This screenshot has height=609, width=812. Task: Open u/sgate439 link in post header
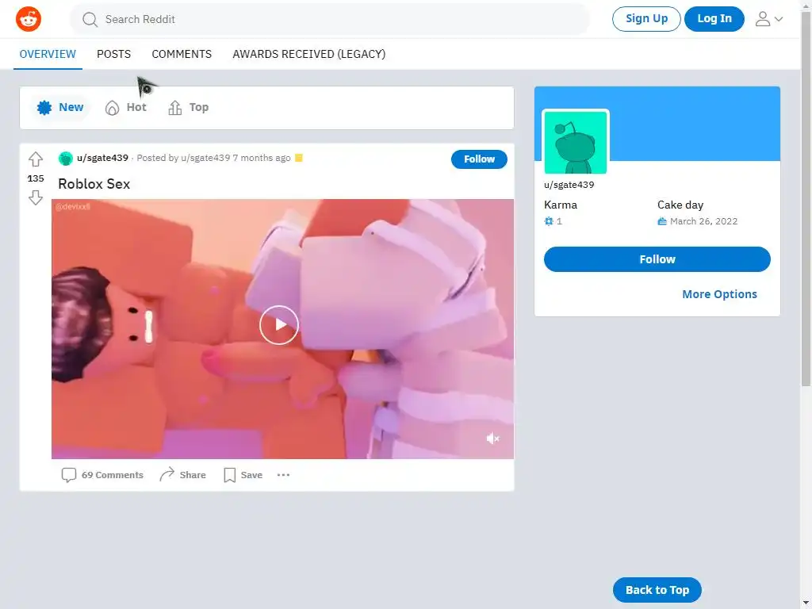coord(102,158)
